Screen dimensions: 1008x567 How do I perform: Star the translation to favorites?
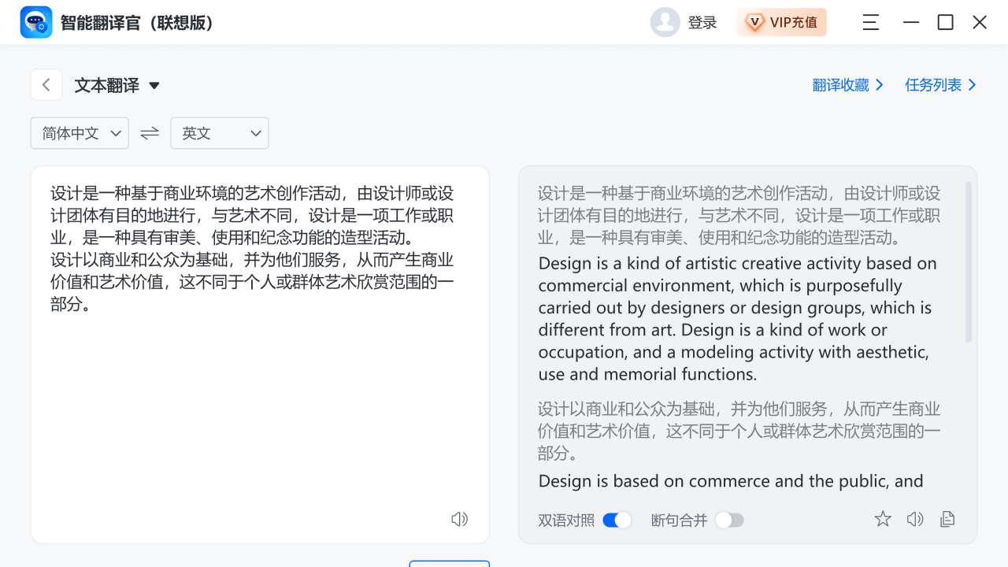coord(882,519)
